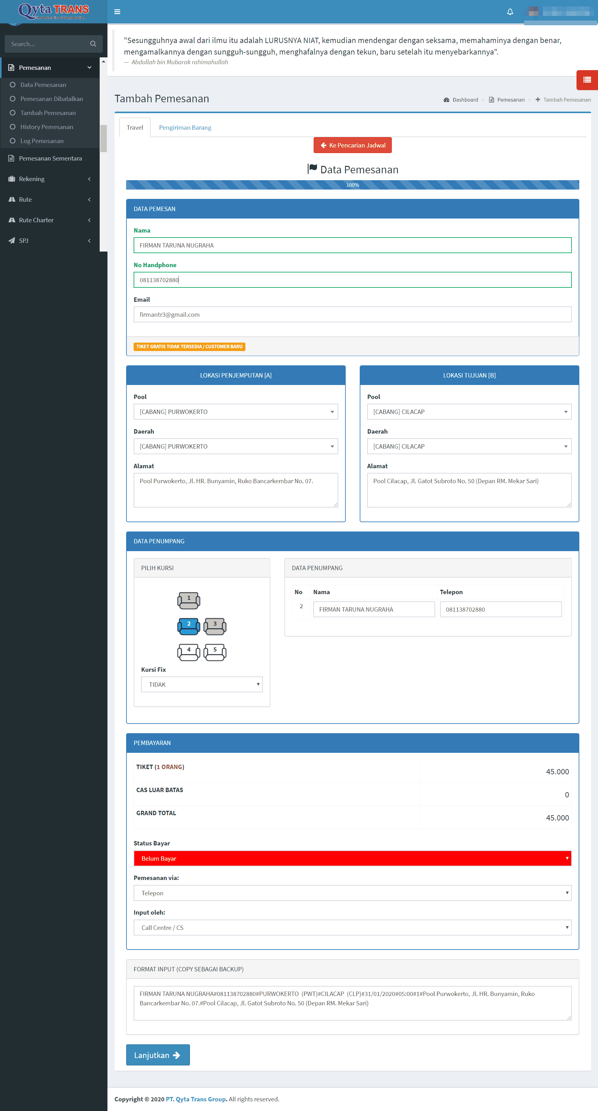Click the 100% progress bar
Screen dimensions: 598x1111
pyautogui.click(x=352, y=185)
